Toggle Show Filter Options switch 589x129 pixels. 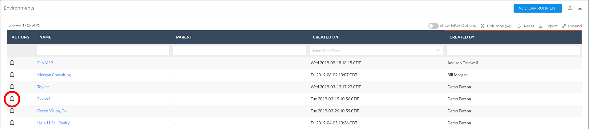(x=433, y=26)
